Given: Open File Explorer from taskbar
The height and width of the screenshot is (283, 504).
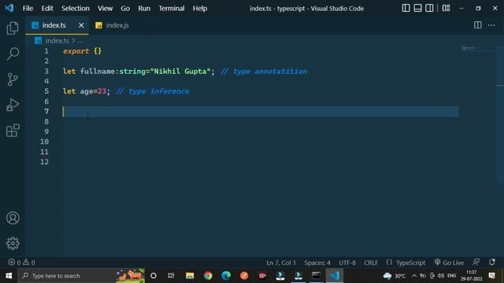Looking at the screenshot, I should coord(190,276).
